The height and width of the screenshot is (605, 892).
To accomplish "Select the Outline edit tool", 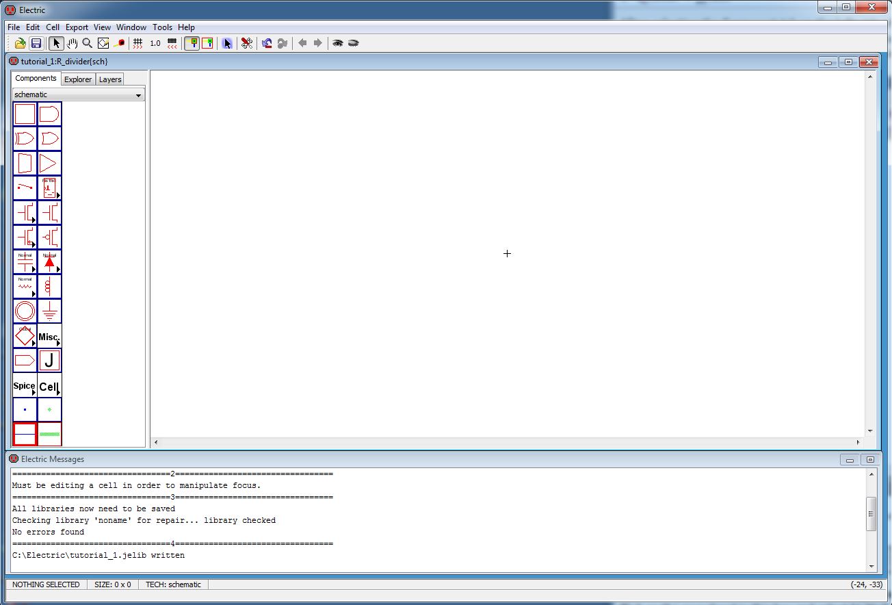I will tap(103, 43).
